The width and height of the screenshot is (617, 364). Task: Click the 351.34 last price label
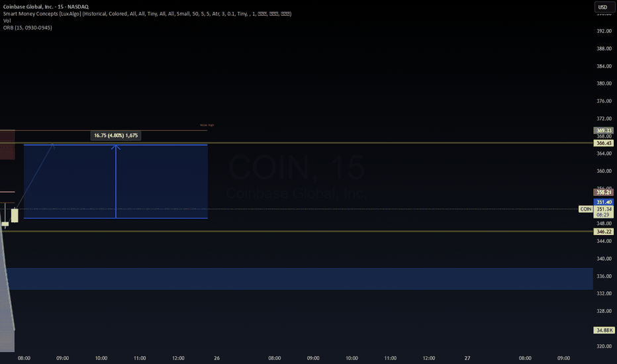[x=604, y=209]
